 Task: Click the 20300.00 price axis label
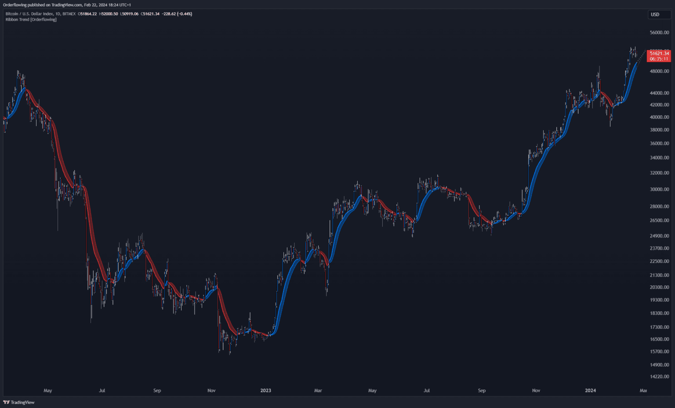[x=659, y=287]
